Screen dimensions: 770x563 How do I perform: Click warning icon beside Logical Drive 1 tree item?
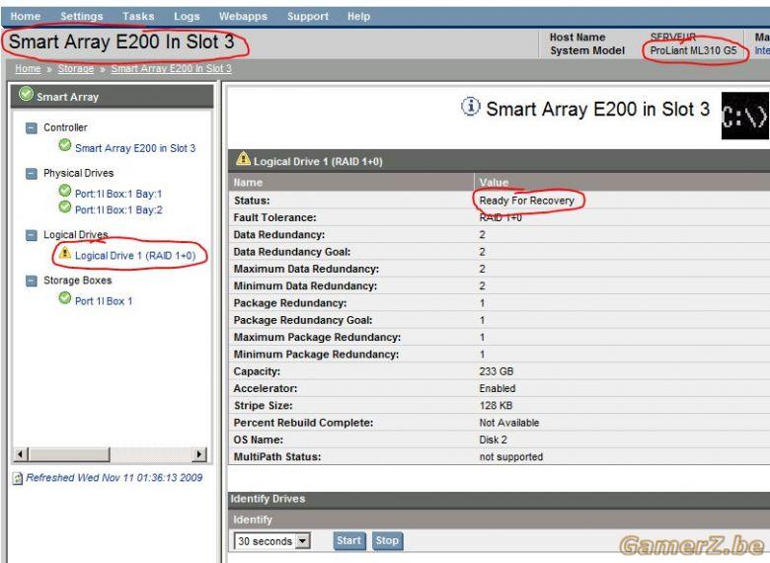[65, 253]
